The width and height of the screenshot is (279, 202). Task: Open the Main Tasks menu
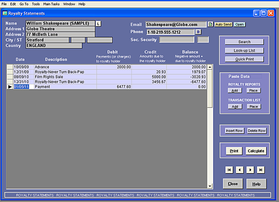(51, 4)
